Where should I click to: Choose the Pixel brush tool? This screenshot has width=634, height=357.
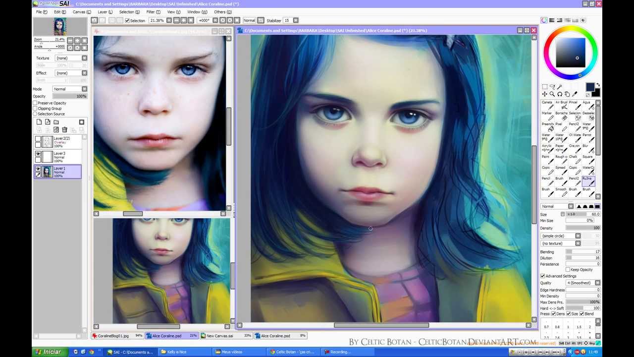[x=561, y=127]
